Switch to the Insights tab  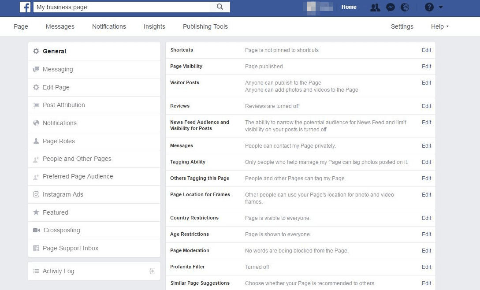(154, 26)
